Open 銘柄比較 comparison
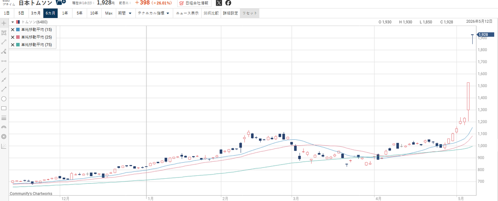Image resolution: width=498 pixels, height=201 pixels. coord(211,13)
